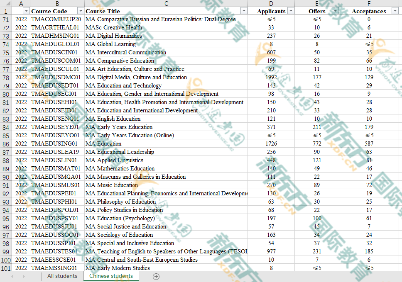Open the Offers column filter arrow

point(335,11)
